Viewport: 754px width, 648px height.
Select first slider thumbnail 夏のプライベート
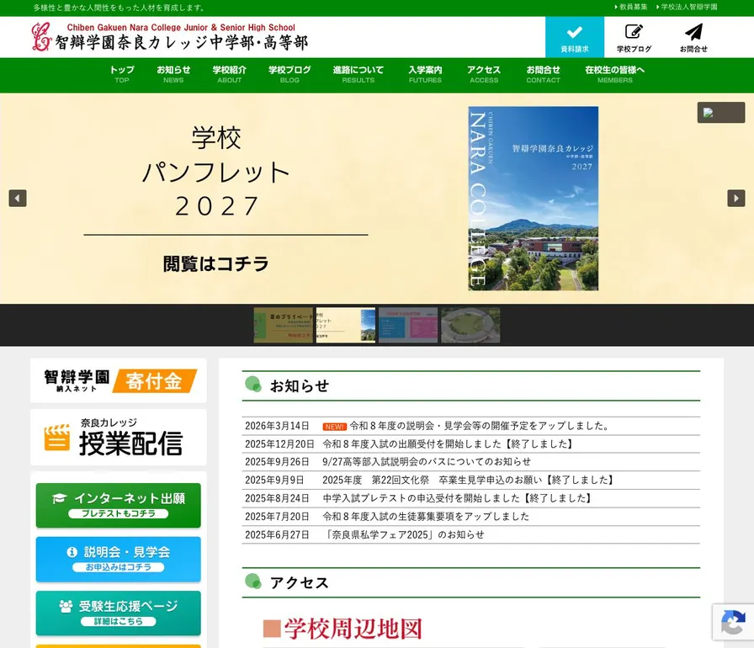[284, 326]
